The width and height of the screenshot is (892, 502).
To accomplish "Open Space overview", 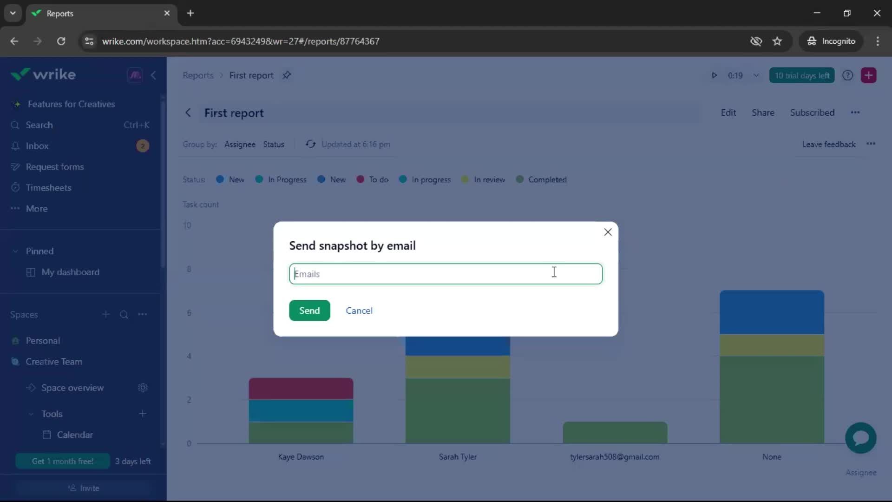I will pos(72,388).
